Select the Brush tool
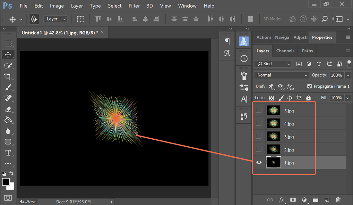This screenshot has width=353, height=205. (8, 87)
